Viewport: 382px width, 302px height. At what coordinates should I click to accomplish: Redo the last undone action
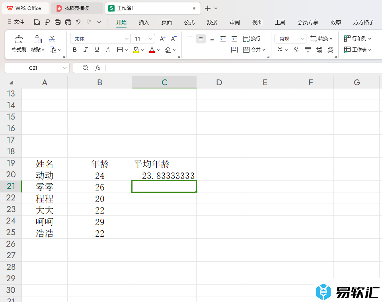tap(89, 22)
